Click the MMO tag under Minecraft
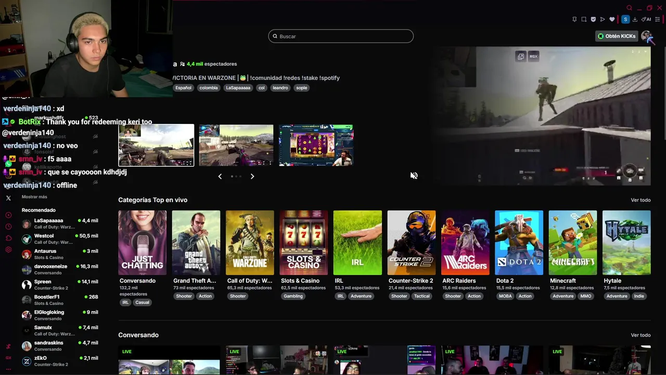The height and width of the screenshot is (375, 666). click(x=586, y=296)
